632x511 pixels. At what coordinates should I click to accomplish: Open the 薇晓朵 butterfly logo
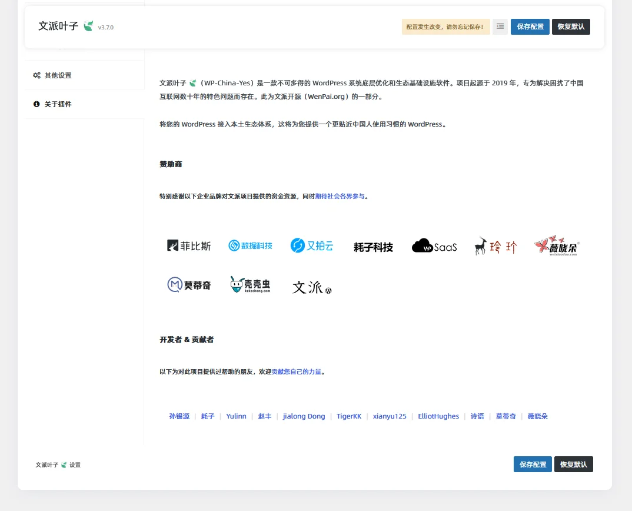click(557, 246)
